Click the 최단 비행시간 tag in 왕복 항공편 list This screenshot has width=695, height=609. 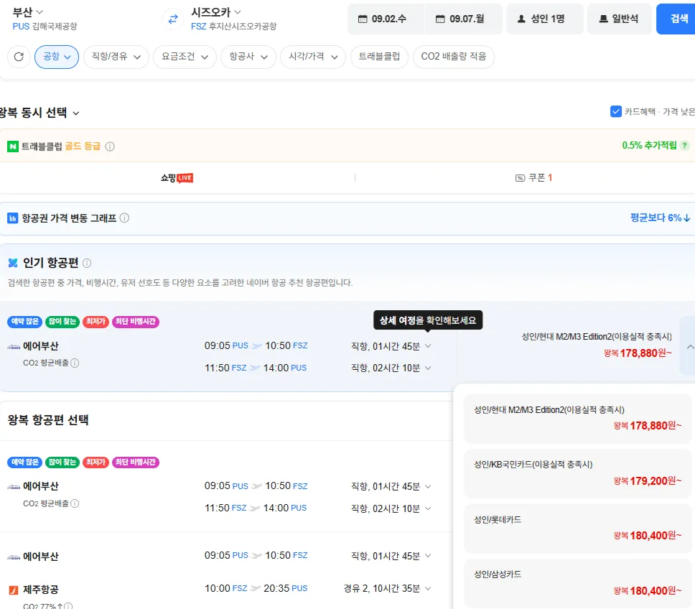136,462
